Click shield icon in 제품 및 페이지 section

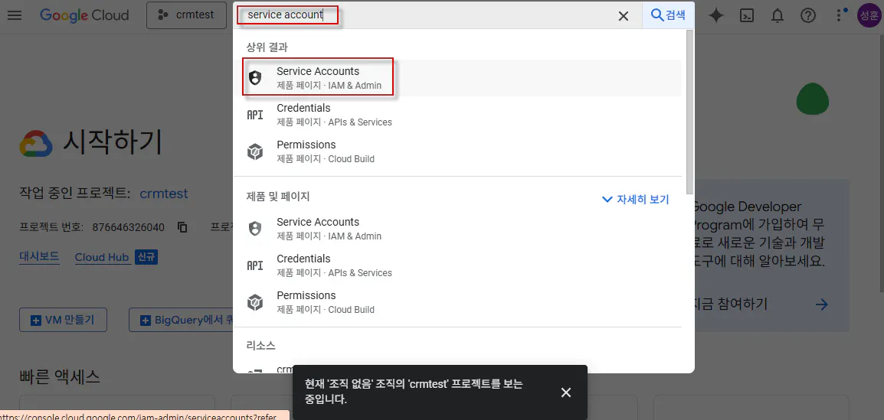pos(255,229)
